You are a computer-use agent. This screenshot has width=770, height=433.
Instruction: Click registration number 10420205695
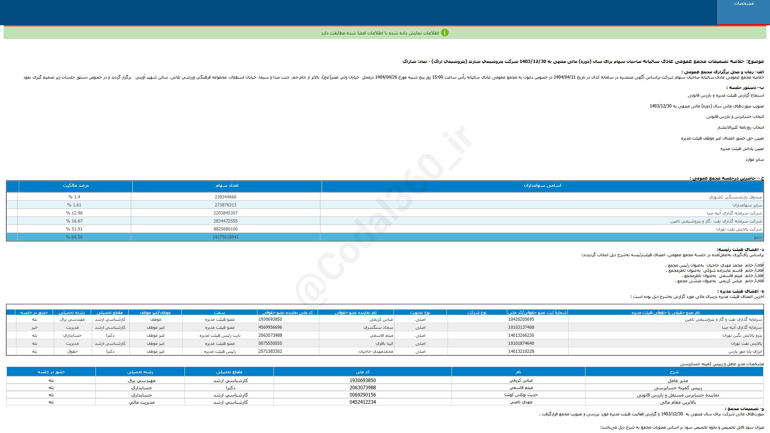(x=521, y=320)
